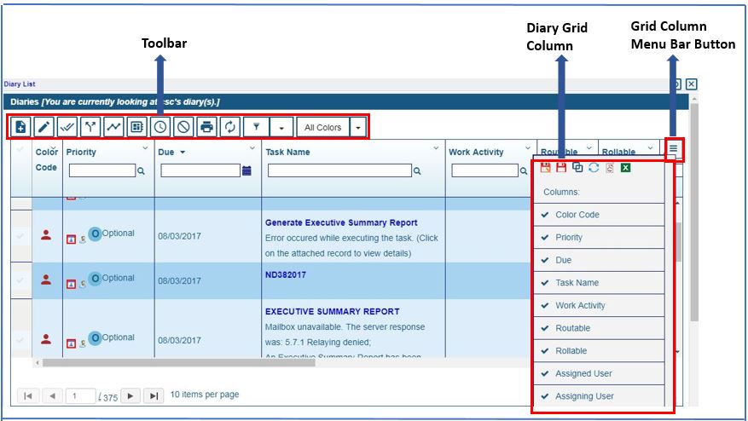
Task: Click the clock icon in toolbar
Action: (160, 127)
